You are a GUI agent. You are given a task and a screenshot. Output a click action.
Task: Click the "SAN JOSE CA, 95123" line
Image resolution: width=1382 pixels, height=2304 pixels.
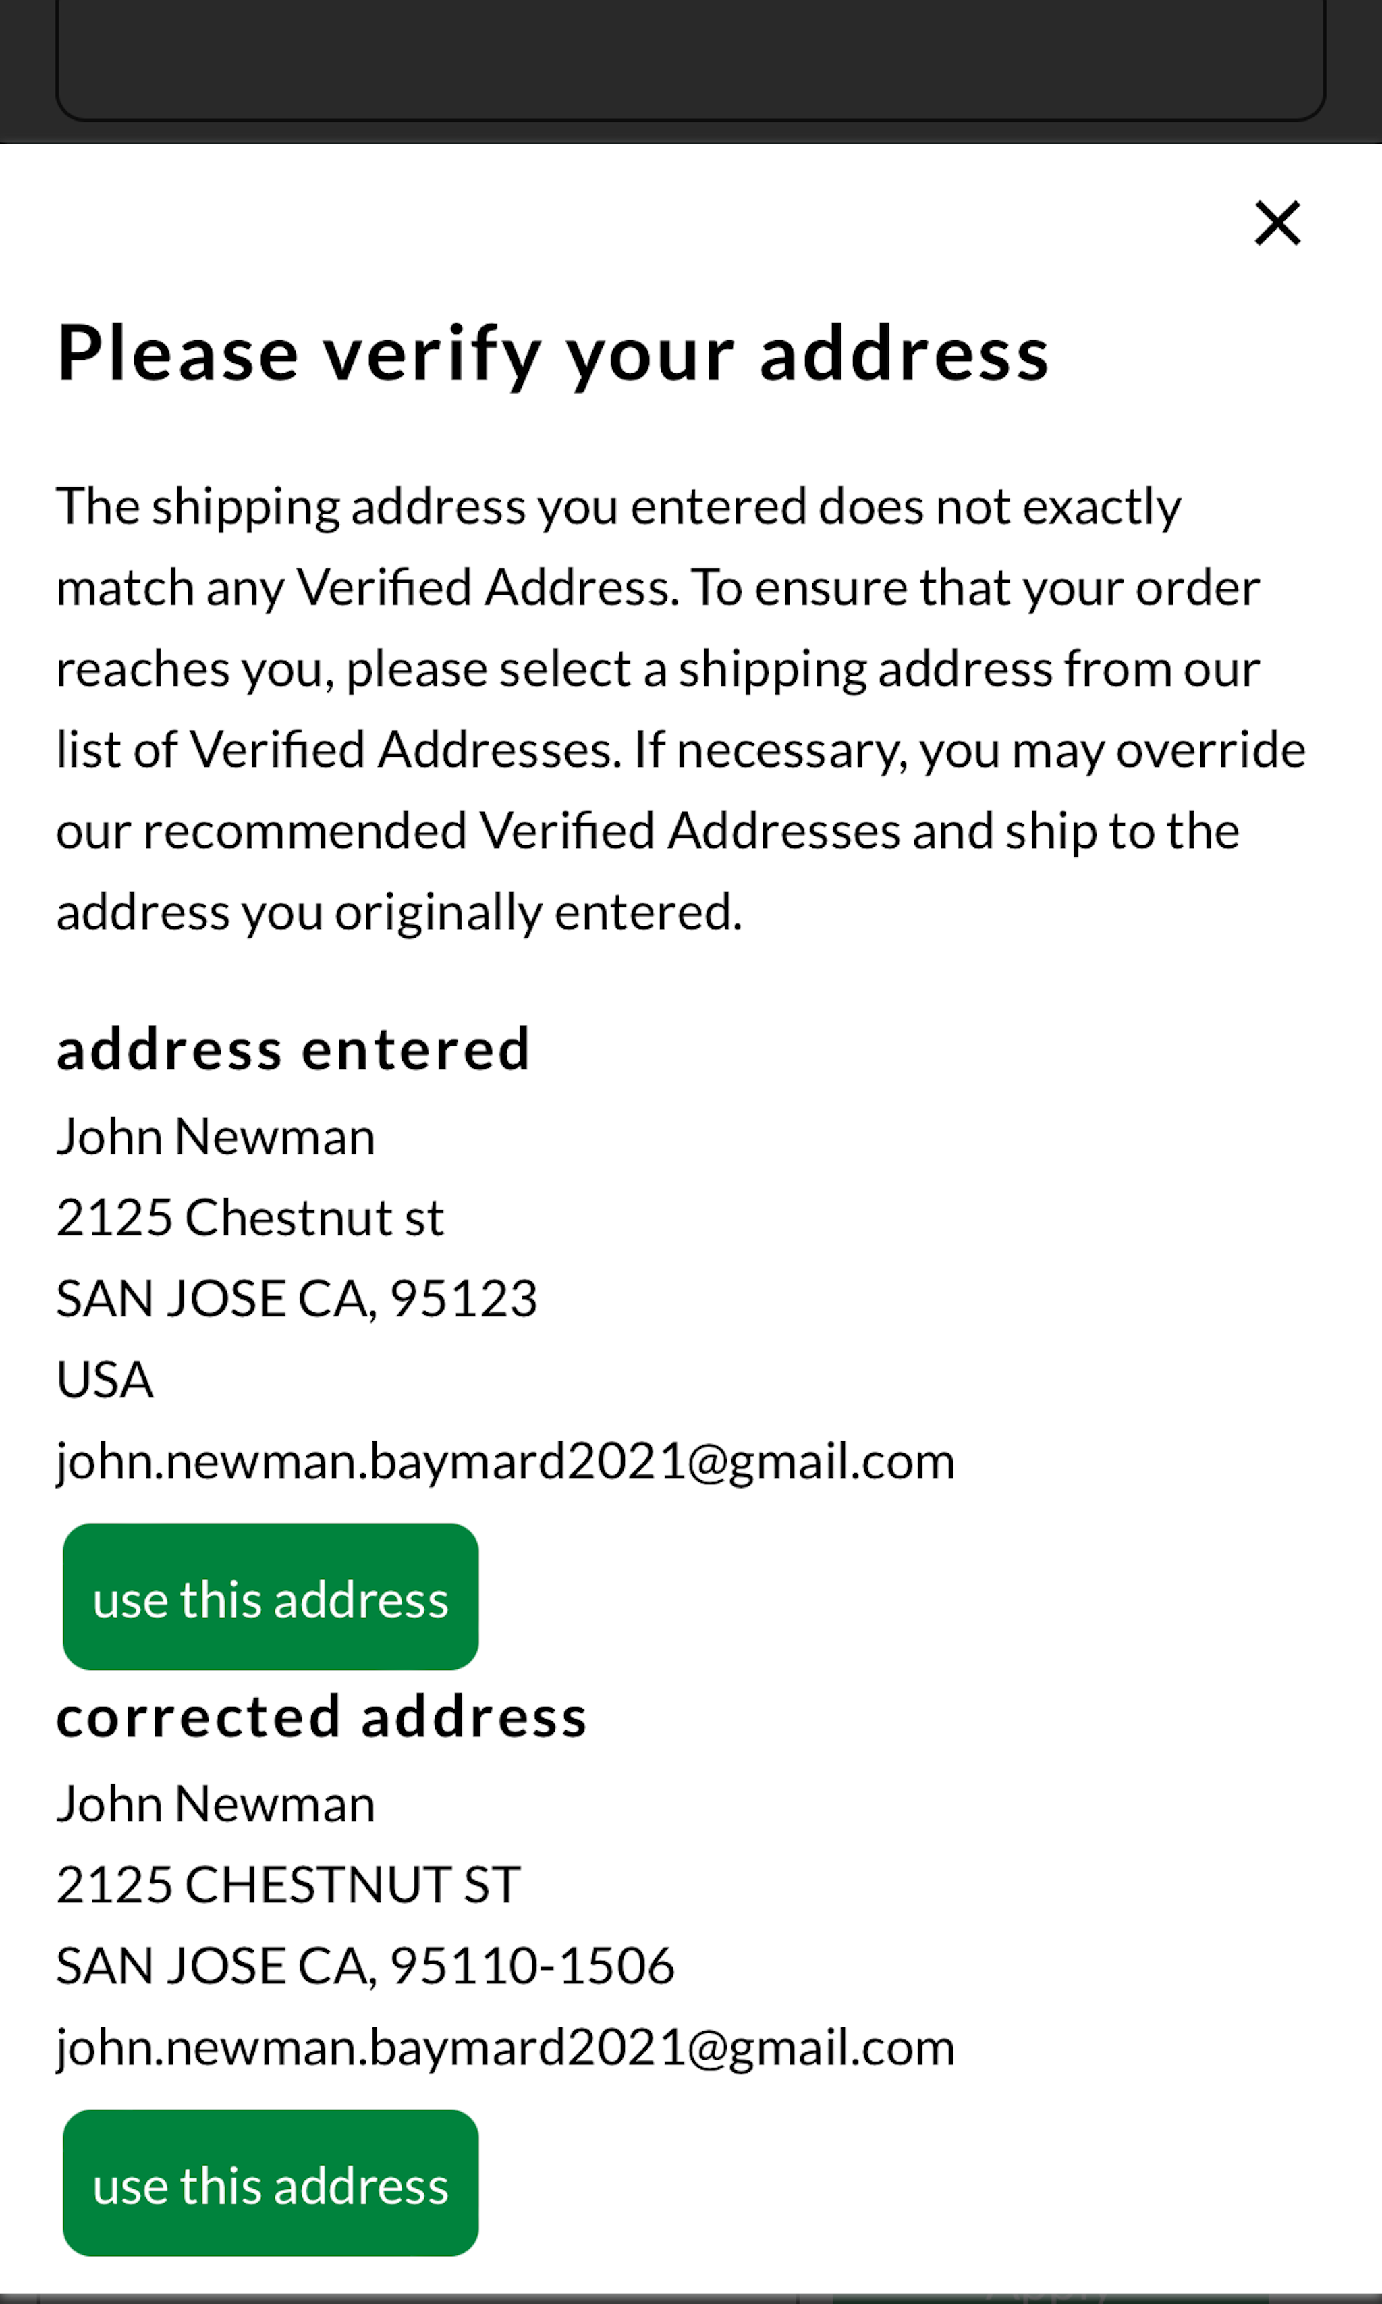296,1297
